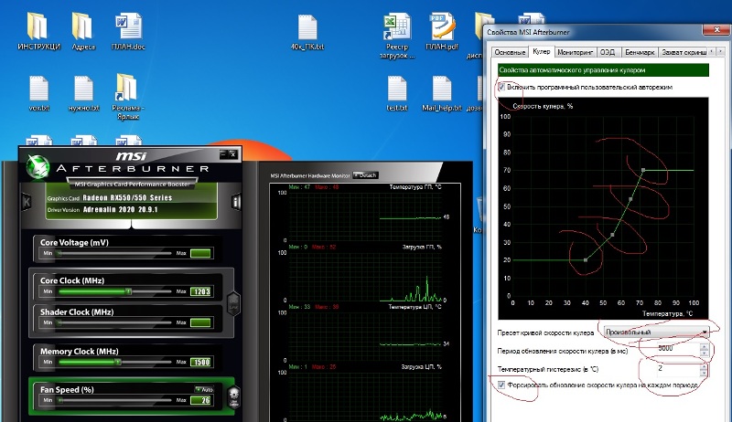
Task: Click the Memory Clock value field 1500
Action: [x=201, y=362]
